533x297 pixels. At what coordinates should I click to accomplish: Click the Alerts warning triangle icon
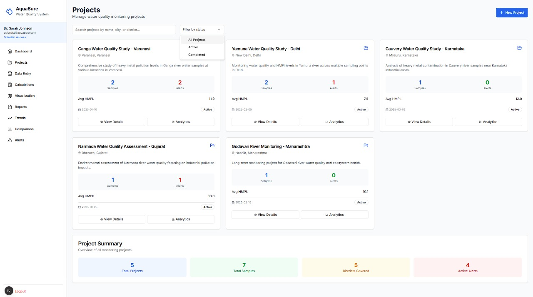[x=10, y=140]
